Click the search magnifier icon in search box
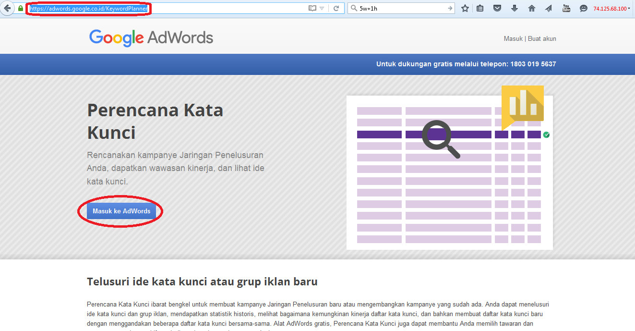635x331 pixels. pos(354,8)
